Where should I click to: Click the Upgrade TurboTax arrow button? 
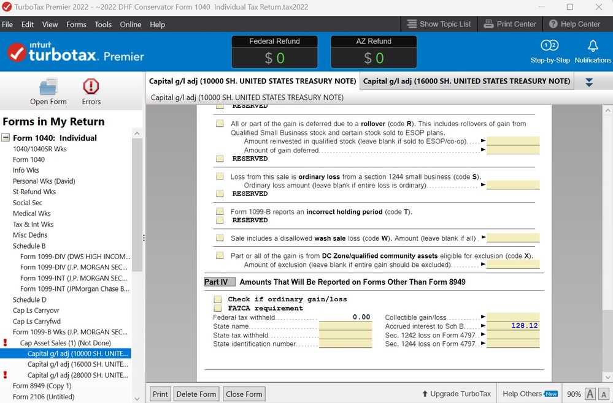click(x=457, y=394)
